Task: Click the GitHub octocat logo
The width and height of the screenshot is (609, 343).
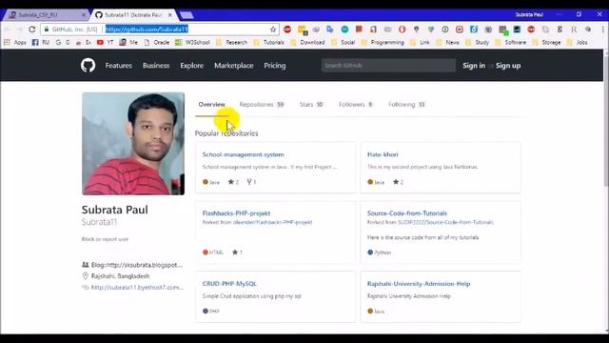Action: click(88, 66)
